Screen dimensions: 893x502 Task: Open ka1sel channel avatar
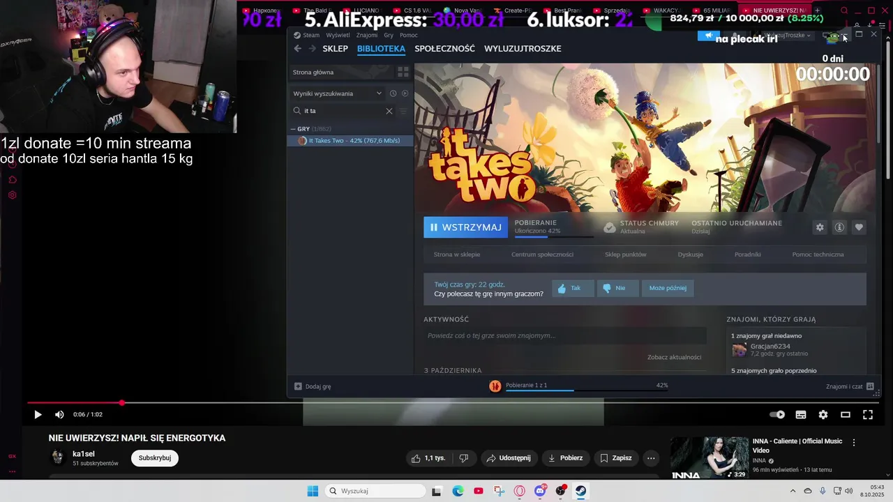tap(58, 458)
